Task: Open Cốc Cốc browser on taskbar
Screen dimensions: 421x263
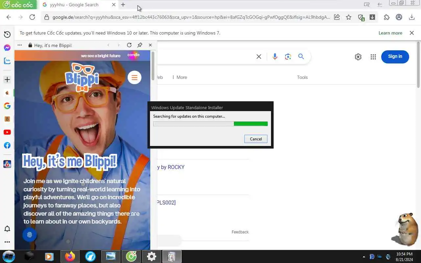Action: coord(131,256)
